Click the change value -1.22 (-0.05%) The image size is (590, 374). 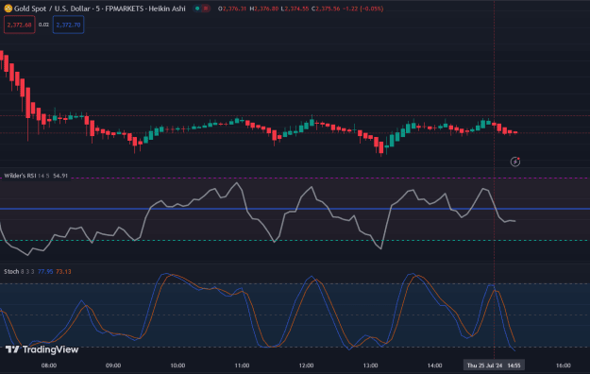coord(362,8)
